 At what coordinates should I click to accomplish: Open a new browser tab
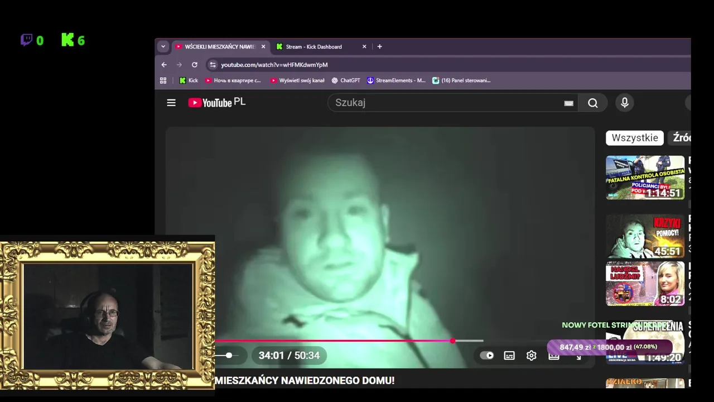[379, 47]
